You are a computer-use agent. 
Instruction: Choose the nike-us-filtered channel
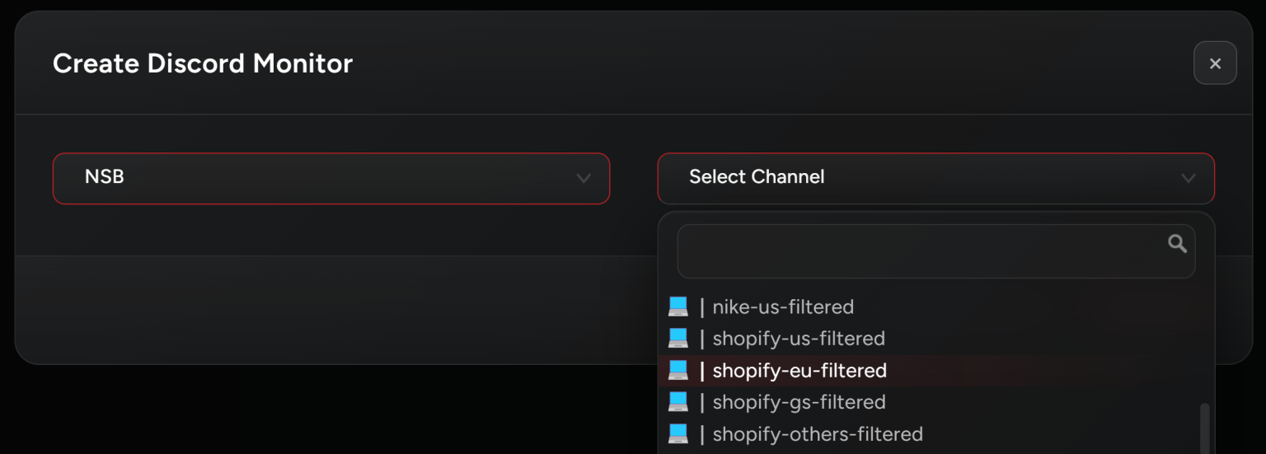(783, 307)
